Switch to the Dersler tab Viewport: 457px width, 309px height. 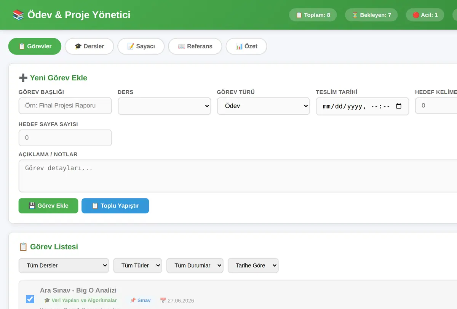(89, 46)
